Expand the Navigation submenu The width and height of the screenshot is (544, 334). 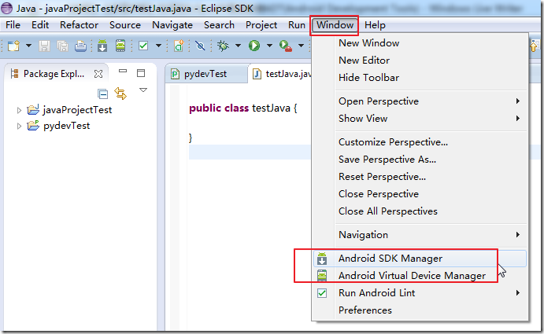point(420,235)
